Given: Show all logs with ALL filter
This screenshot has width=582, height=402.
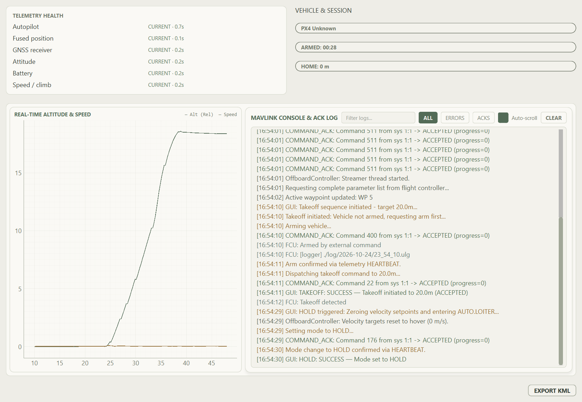Looking at the screenshot, I should click(x=428, y=118).
